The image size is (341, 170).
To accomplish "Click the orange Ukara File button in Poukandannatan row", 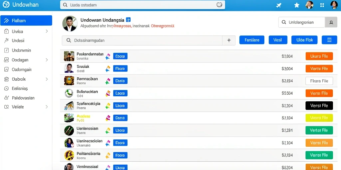I will point(319,56).
